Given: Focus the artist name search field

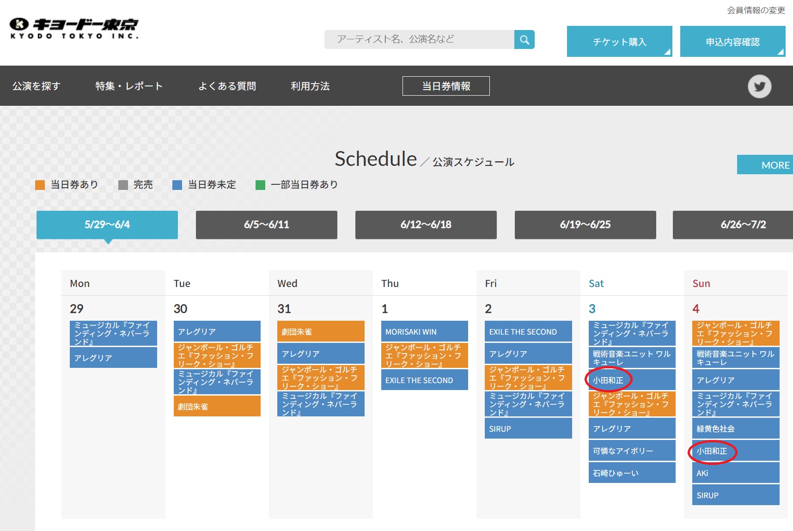Looking at the screenshot, I should [x=419, y=40].
